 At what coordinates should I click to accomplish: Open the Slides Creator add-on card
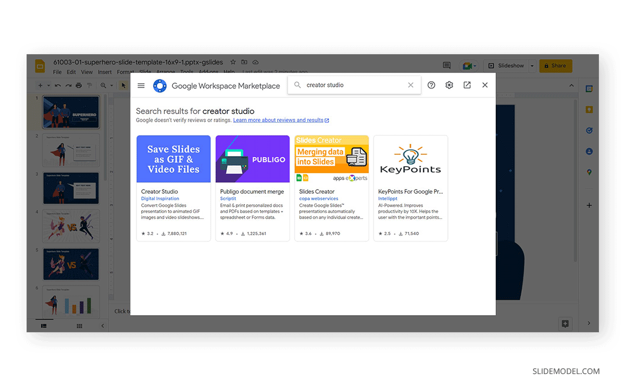[332, 188]
